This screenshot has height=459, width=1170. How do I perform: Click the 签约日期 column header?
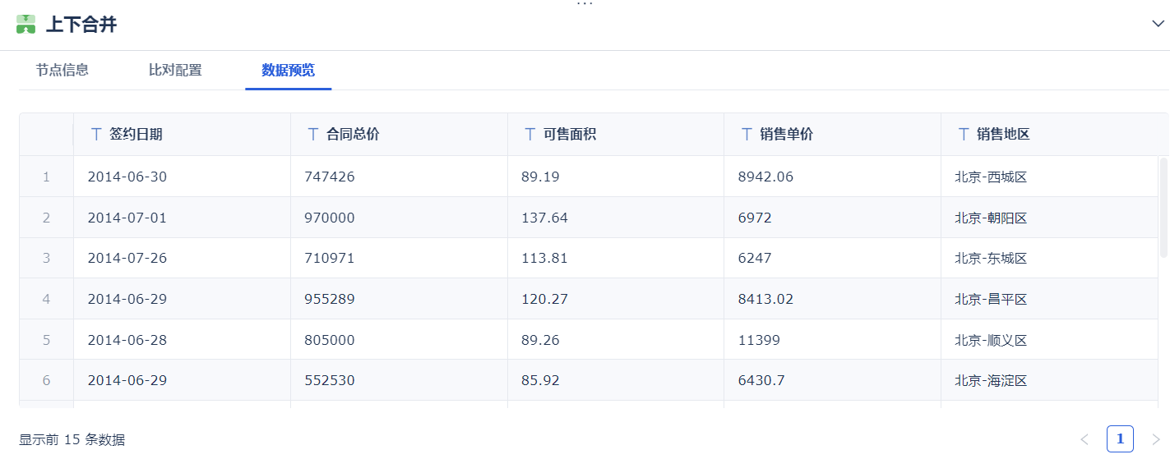point(136,134)
